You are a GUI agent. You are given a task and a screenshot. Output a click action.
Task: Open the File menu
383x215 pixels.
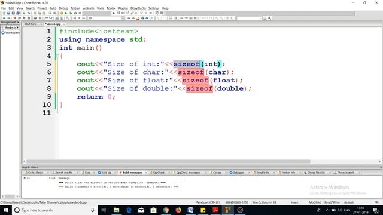[x=4, y=8]
